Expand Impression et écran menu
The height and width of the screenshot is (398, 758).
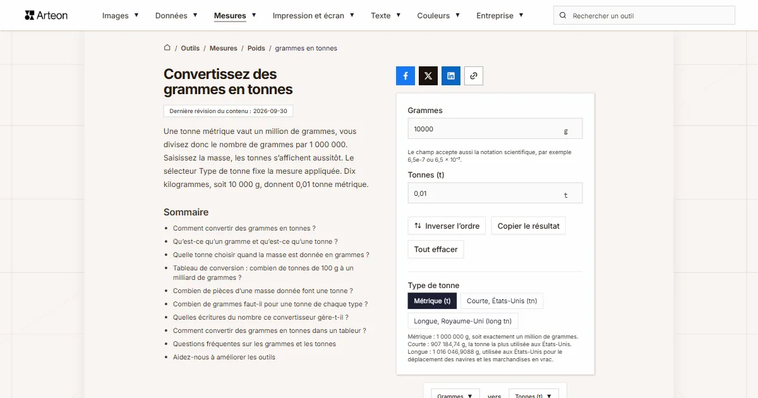tap(313, 16)
